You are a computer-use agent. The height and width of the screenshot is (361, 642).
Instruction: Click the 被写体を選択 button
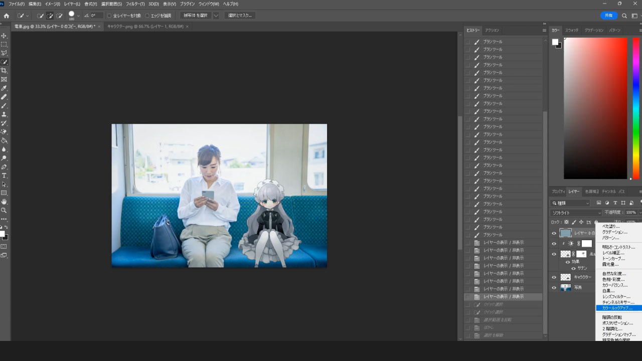196,16
